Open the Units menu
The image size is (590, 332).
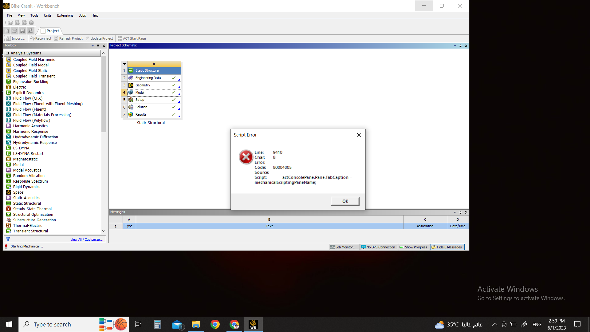[48, 15]
